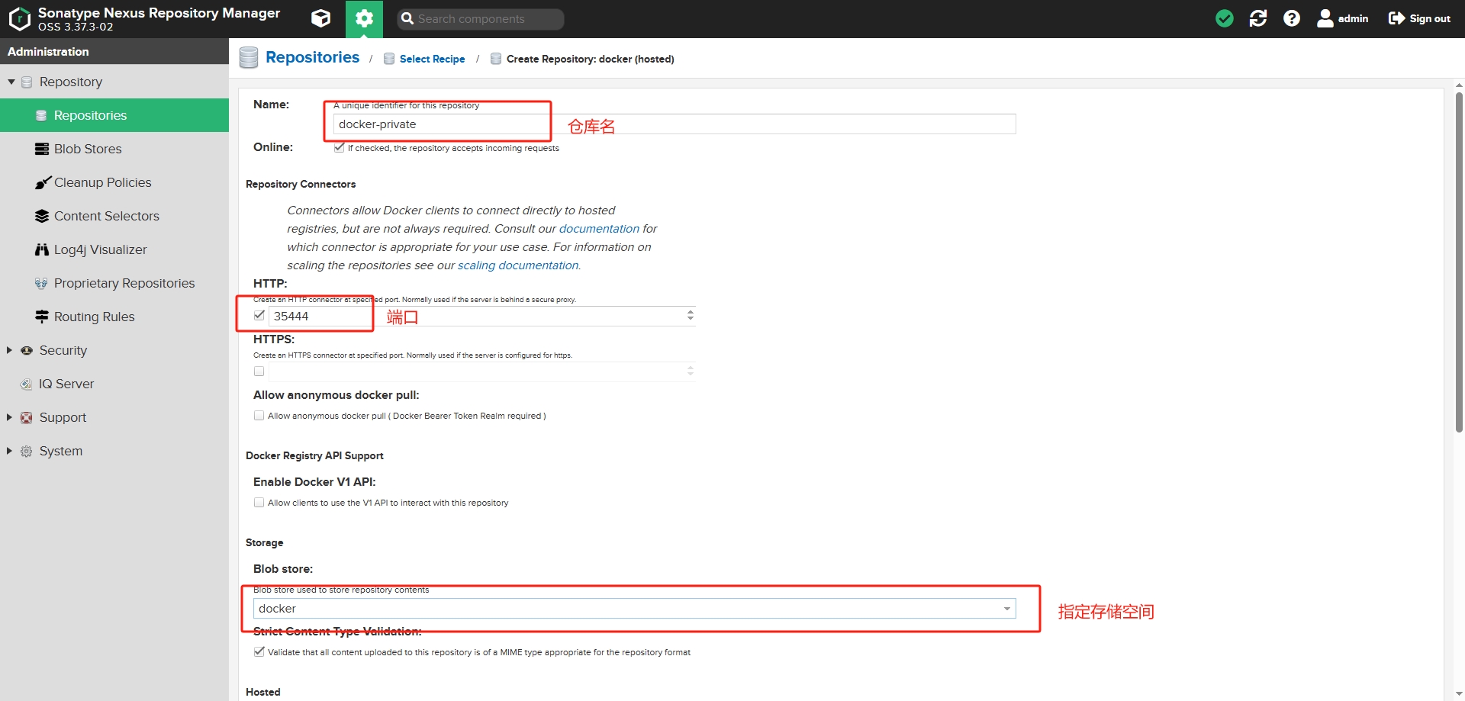The width and height of the screenshot is (1465, 701).
Task: Click the Blob store dropdown arrow
Action: pyautogui.click(x=1007, y=609)
